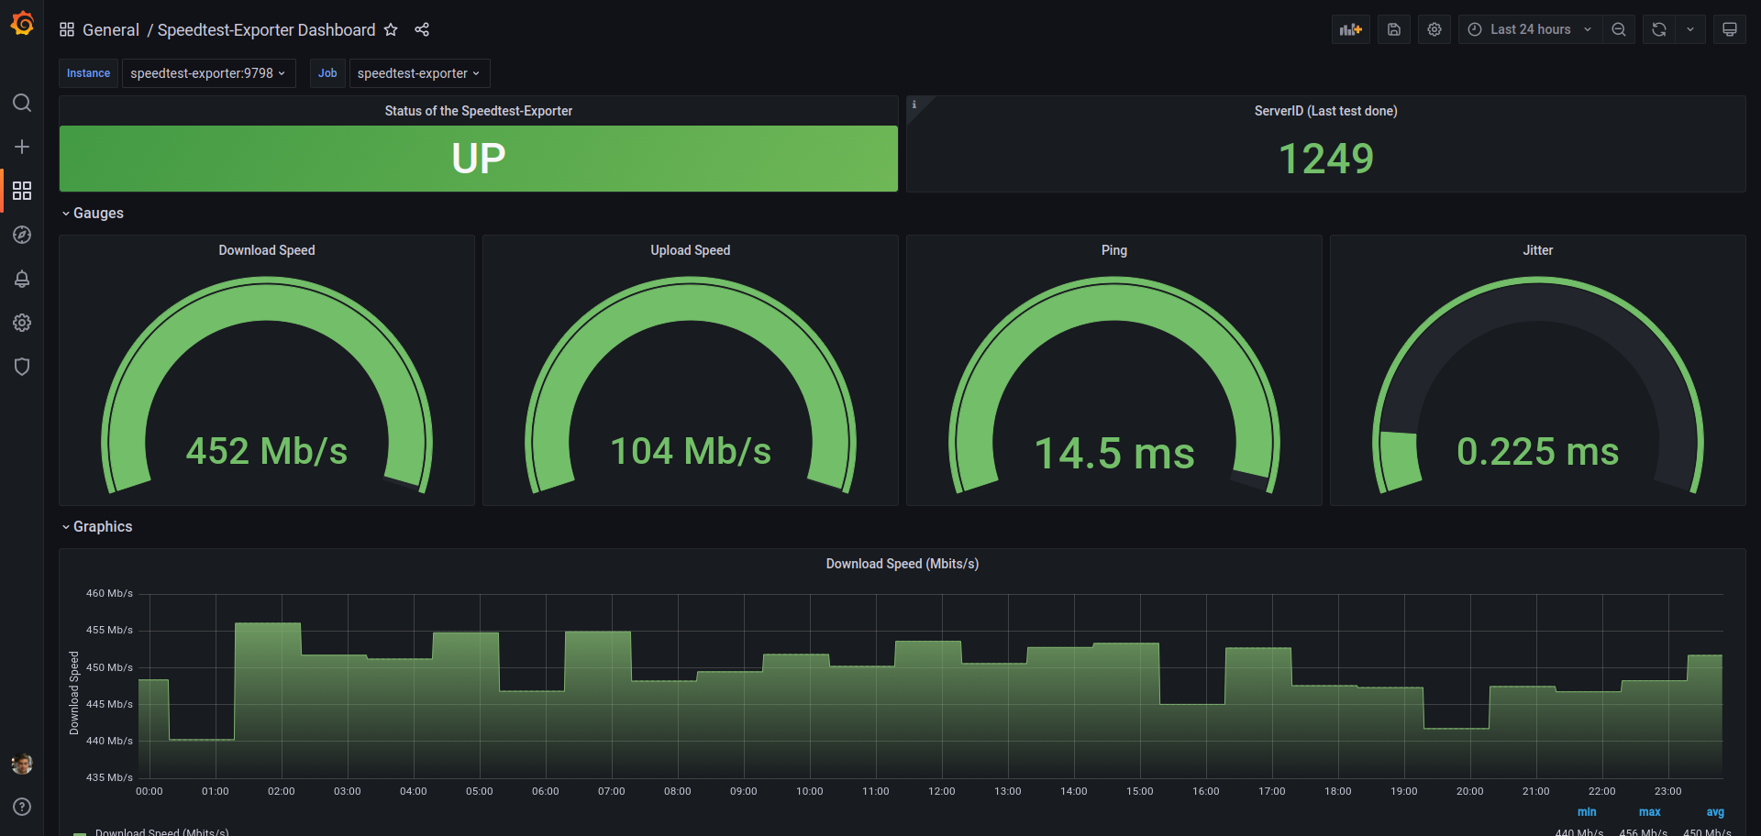Image resolution: width=1761 pixels, height=836 pixels.
Task: Open the Download Speed gauge panel title
Action: tap(267, 250)
